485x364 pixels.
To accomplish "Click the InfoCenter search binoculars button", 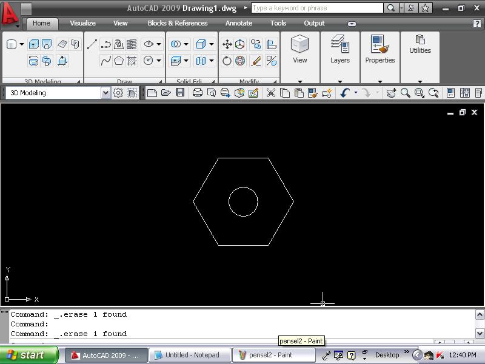I will click(391, 8).
